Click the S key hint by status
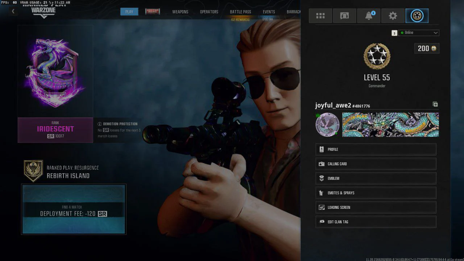464x261 pixels. tap(394, 33)
